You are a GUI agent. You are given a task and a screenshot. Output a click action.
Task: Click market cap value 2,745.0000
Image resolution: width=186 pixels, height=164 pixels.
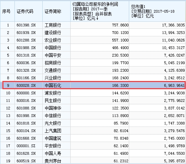[x=174, y=138]
